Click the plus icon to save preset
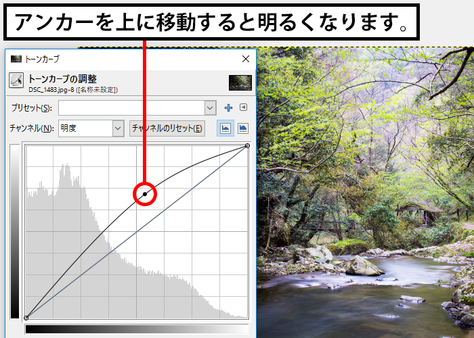This screenshot has width=474, height=338. click(x=228, y=107)
